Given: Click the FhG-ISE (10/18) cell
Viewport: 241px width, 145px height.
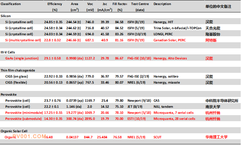Looking at the screenshot, I should point(139,58).
